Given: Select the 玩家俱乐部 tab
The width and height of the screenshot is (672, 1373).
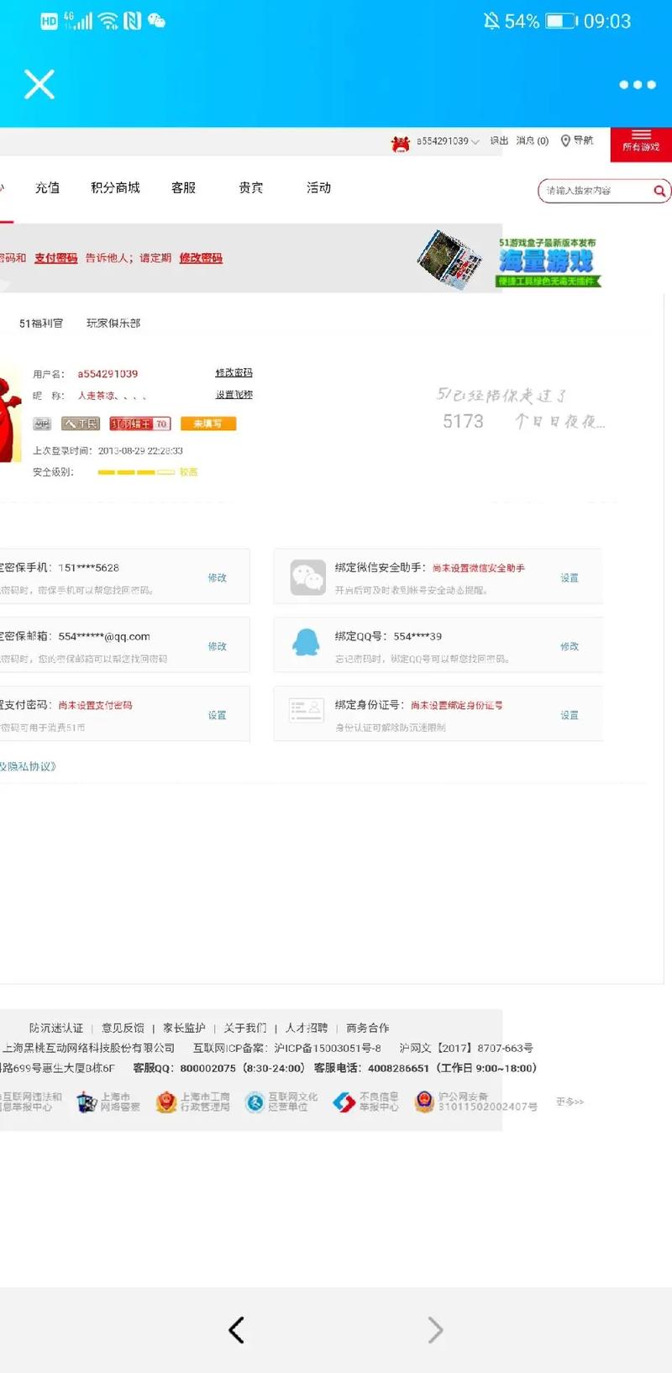Looking at the screenshot, I should pyautogui.click(x=113, y=324).
